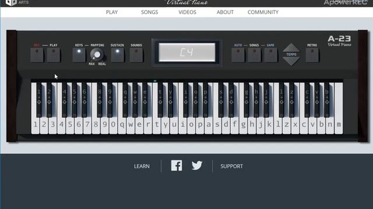
Task: Play the white key labeled 1
Action: pyautogui.click(x=35, y=124)
